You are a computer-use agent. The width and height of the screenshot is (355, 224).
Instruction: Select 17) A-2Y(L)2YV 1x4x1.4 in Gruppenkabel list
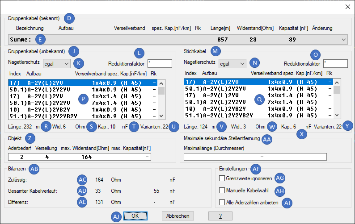(x=83, y=96)
